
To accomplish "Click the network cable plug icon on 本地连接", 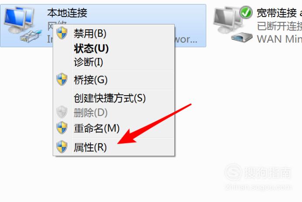I will 31,36.
